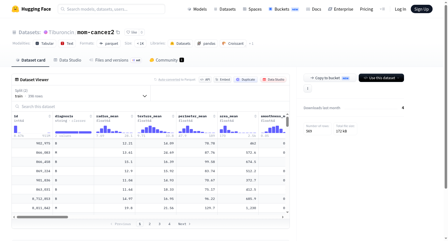Open the three-dot more options button
448x241 pixels.
(x=308, y=88)
